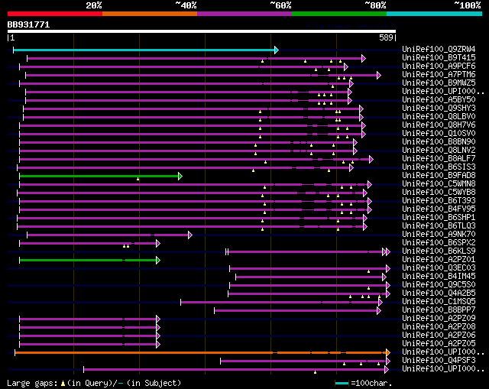Image resolution: width=489 pixels, height=389 pixels.
Task: Select the UniRef100_Q4A2B5 label
Action: click(439, 293)
